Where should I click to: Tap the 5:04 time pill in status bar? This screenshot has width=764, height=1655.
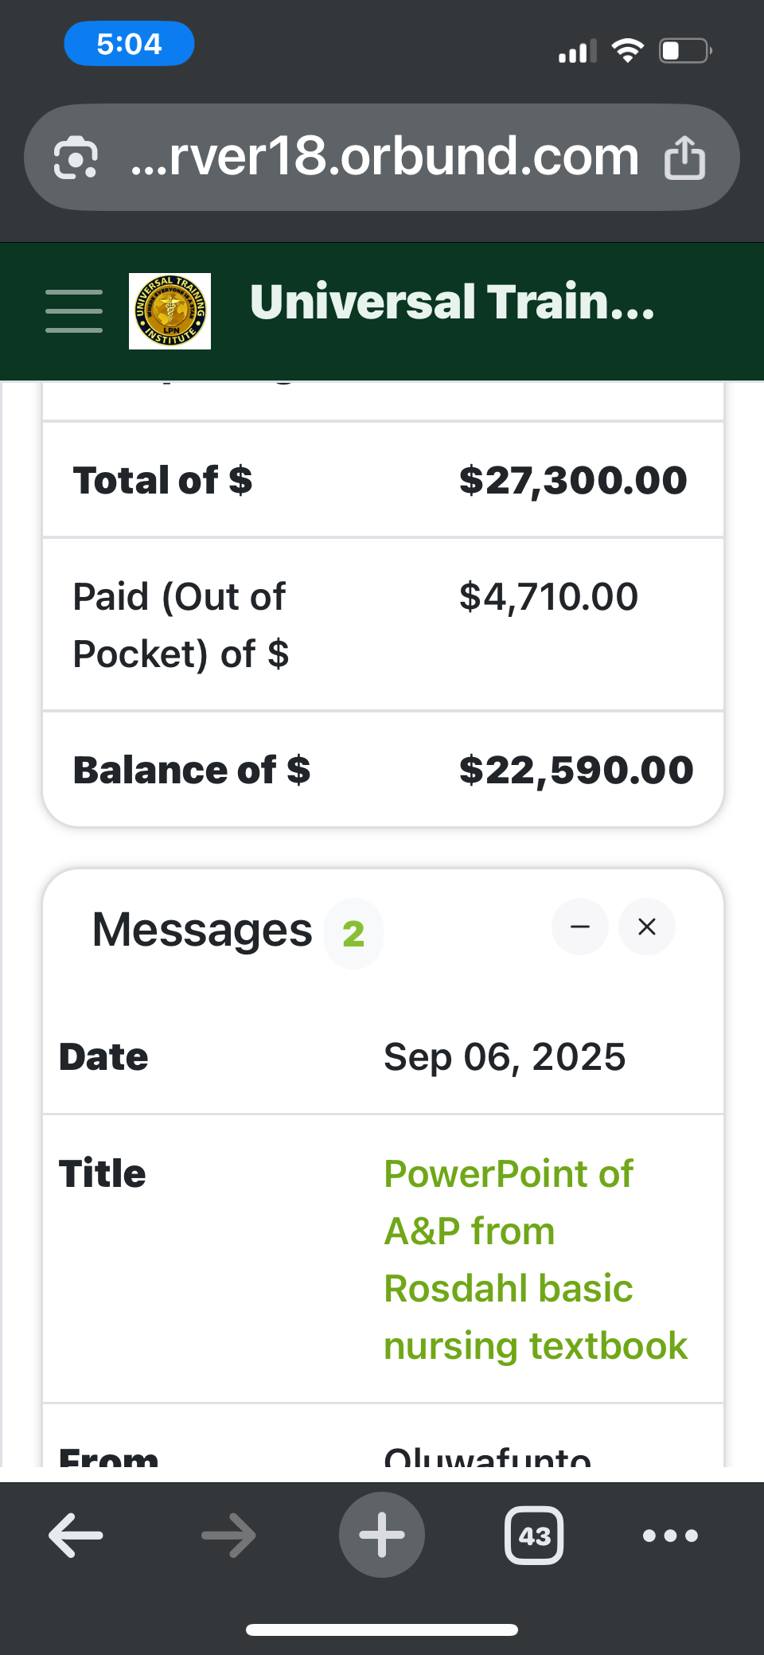129,44
